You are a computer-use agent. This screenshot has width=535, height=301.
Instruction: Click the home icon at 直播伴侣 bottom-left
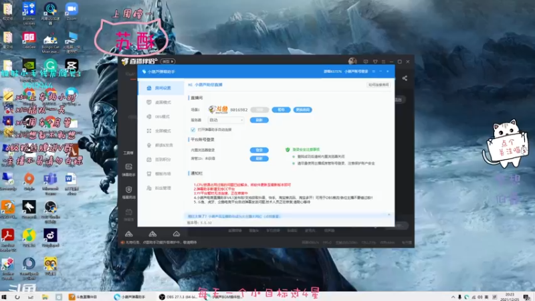(177, 233)
